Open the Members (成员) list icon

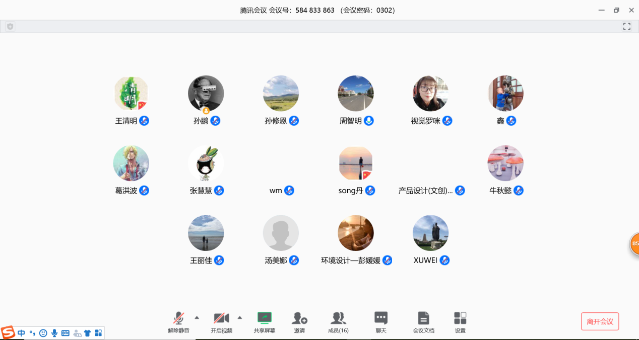click(338, 318)
